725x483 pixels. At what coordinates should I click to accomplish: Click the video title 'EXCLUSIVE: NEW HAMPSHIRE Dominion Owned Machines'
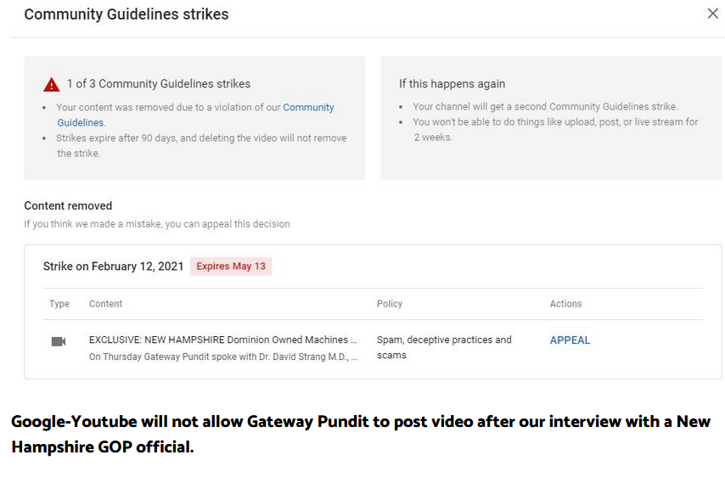pyautogui.click(x=223, y=340)
